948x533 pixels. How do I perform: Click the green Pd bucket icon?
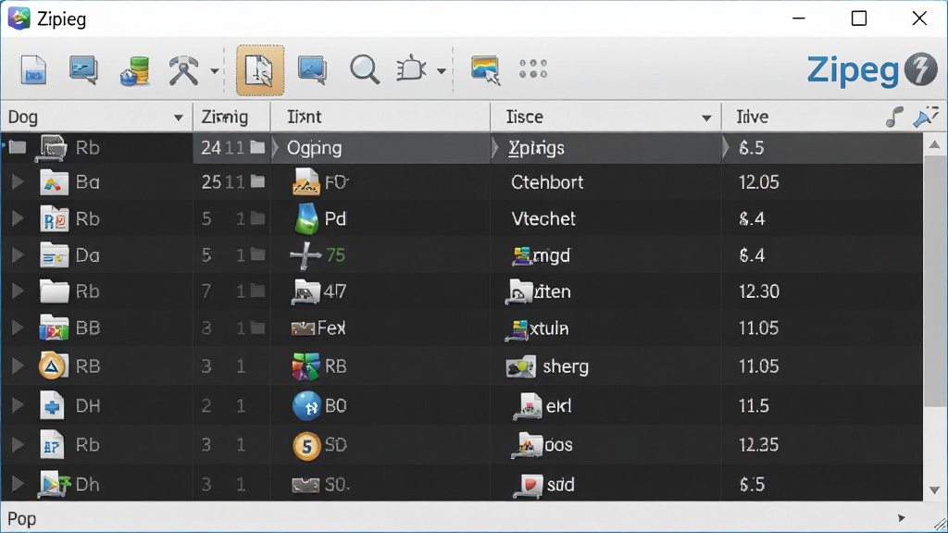click(306, 218)
